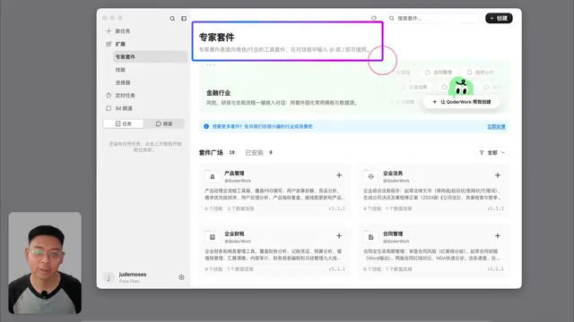
Task: Click the plus icon beside 新任务
Action: pyautogui.click(x=109, y=31)
